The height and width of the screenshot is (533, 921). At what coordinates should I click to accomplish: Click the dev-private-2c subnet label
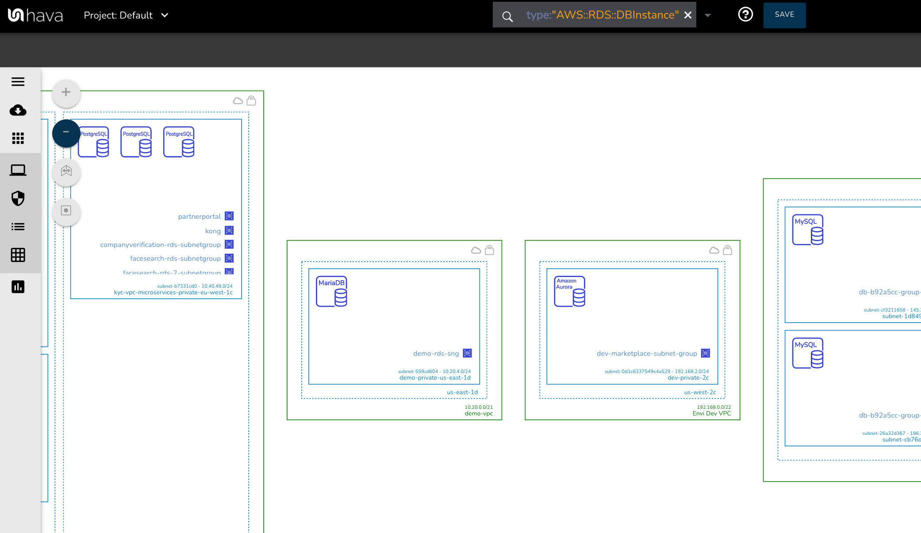coord(688,378)
